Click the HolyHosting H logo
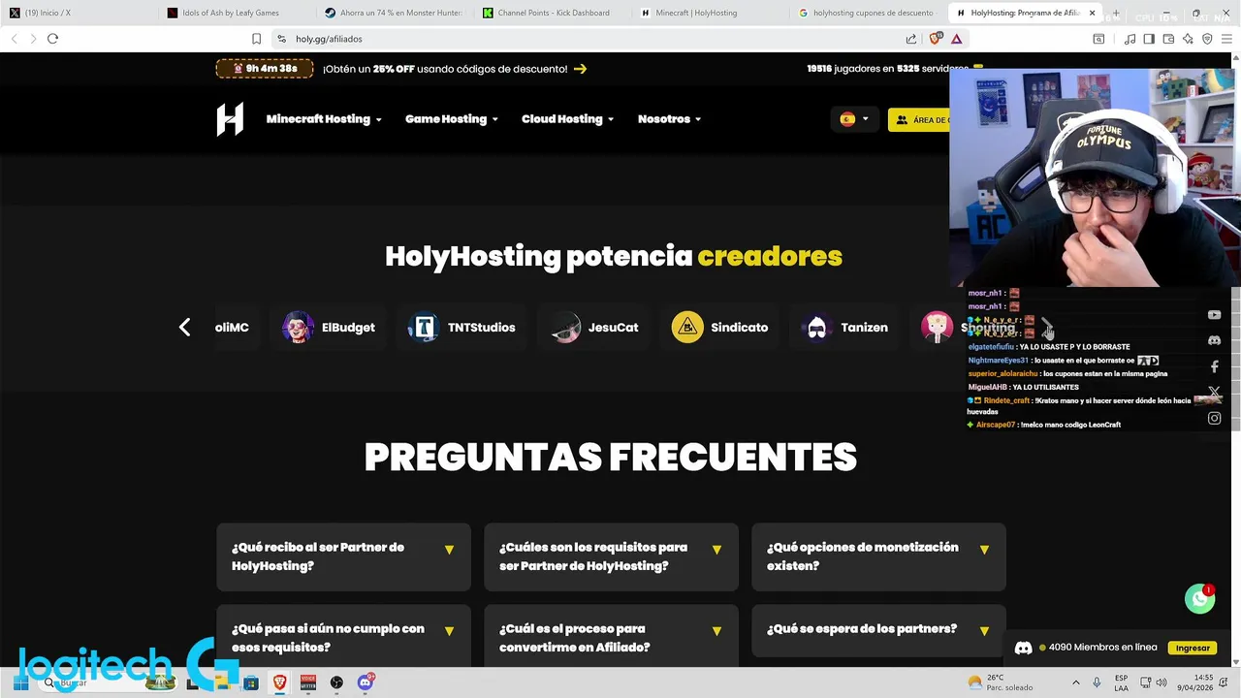The width and height of the screenshot is (1241, 698). 230,119
